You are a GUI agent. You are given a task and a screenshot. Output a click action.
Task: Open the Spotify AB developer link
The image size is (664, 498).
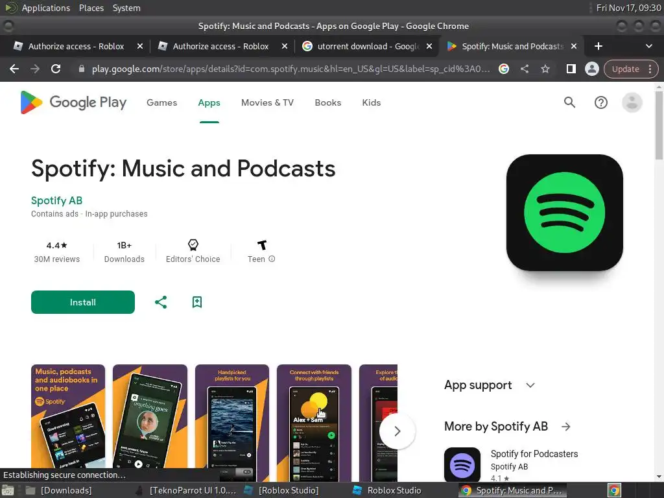pos(57,200)
